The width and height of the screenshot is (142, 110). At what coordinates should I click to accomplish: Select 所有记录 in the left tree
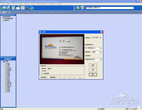click(7, 17)
